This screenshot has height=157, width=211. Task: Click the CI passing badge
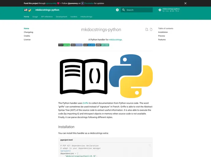[x=64, y=45]
